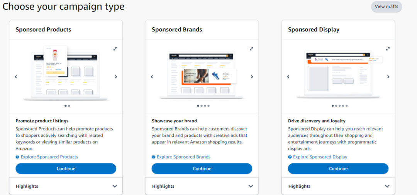Show previous slide in Sponsored Products carousel
The height and width of the screenshot is (195, 417).
[x=16, y=77]
